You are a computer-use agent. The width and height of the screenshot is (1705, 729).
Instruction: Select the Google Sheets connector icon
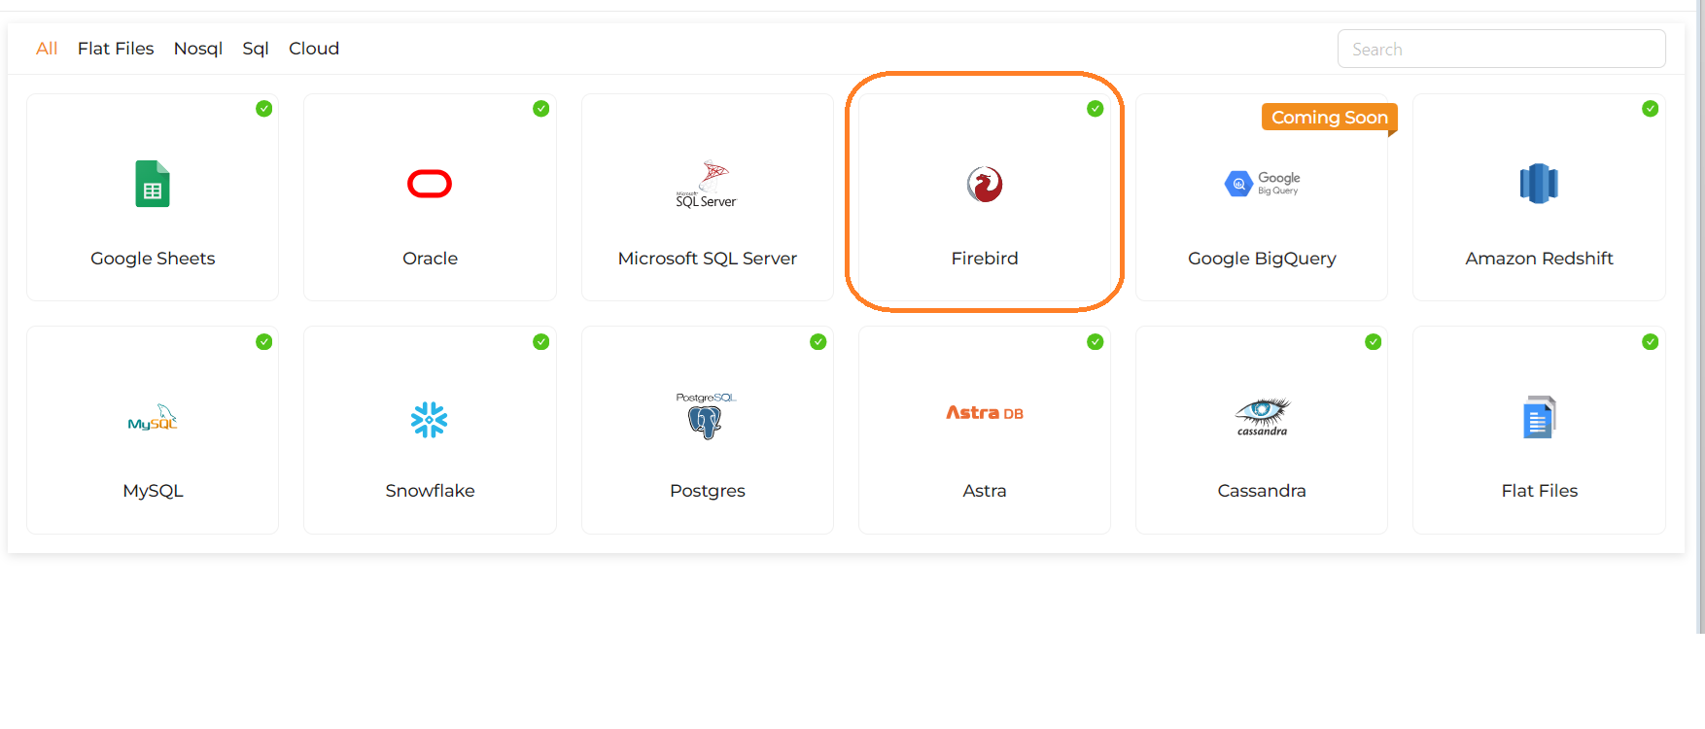click(x=152, y=184)
